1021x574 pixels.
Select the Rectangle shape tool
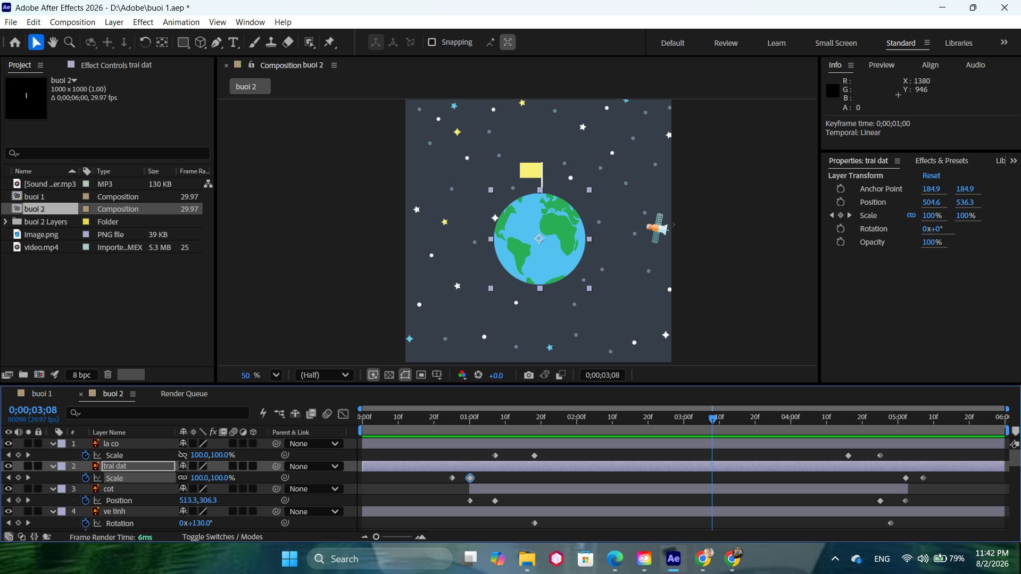[x=183, y=43]
